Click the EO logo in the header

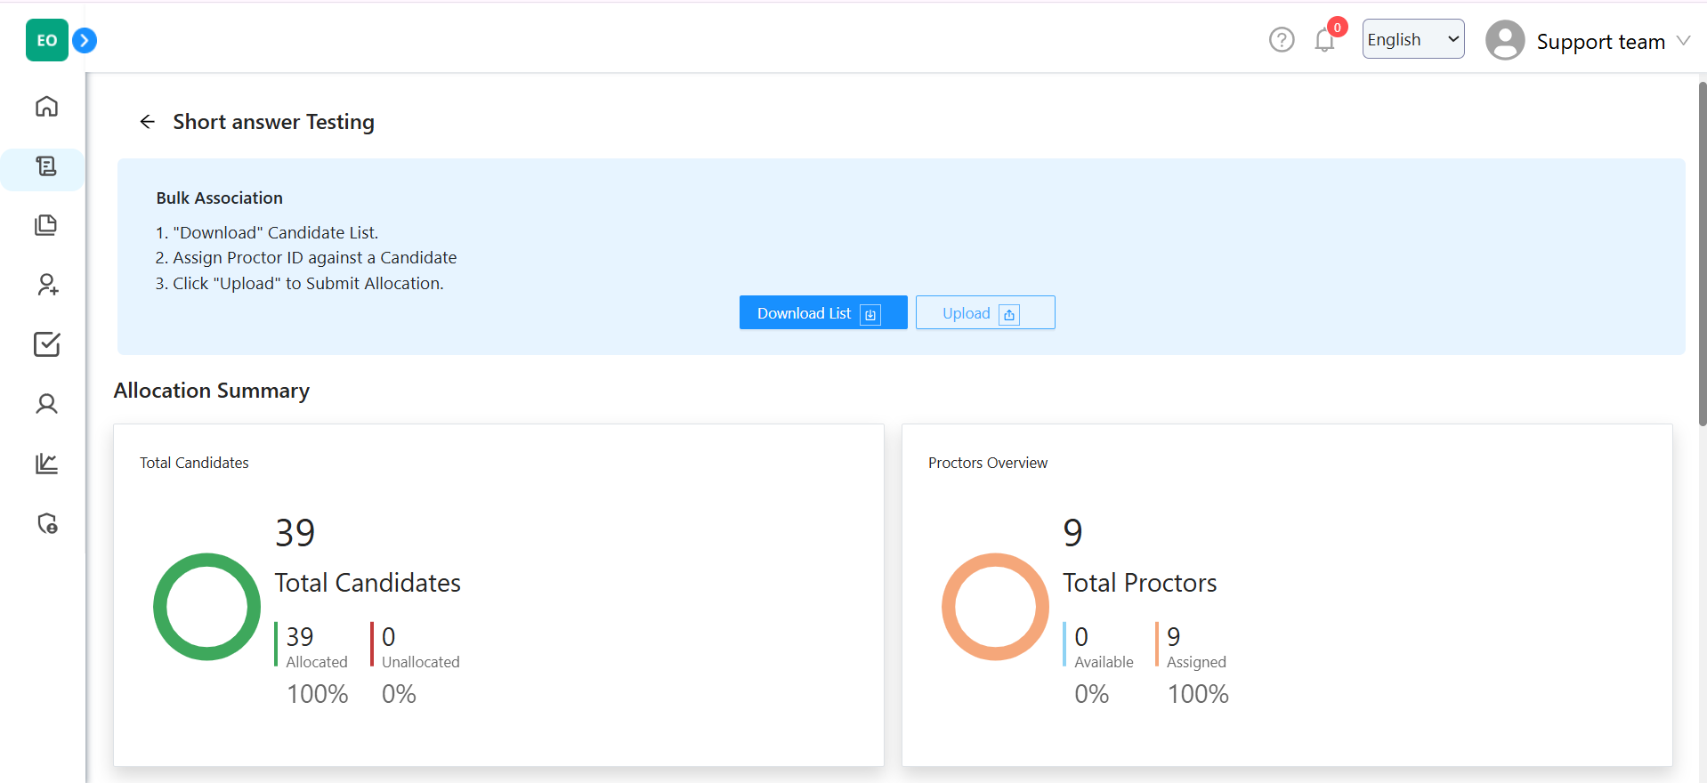[46, 40]
